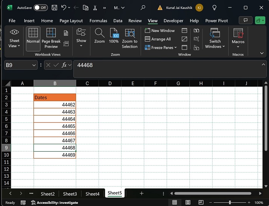Viewport: 269px width, 206px height.
Task: Select cell B2 containing Dates
Action: 55,98
